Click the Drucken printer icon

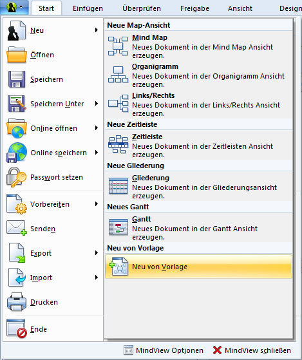(x=17, y=302)
